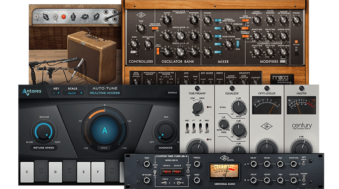
Task: Toggle the Decay switch in Modifiers
Action: pyautogui.click(x=283, y=61)
